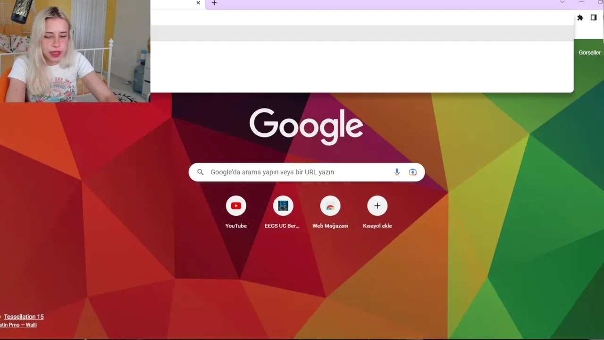
Task: Add a shortcut with Kısayol ekle
Action: point(377,213)
